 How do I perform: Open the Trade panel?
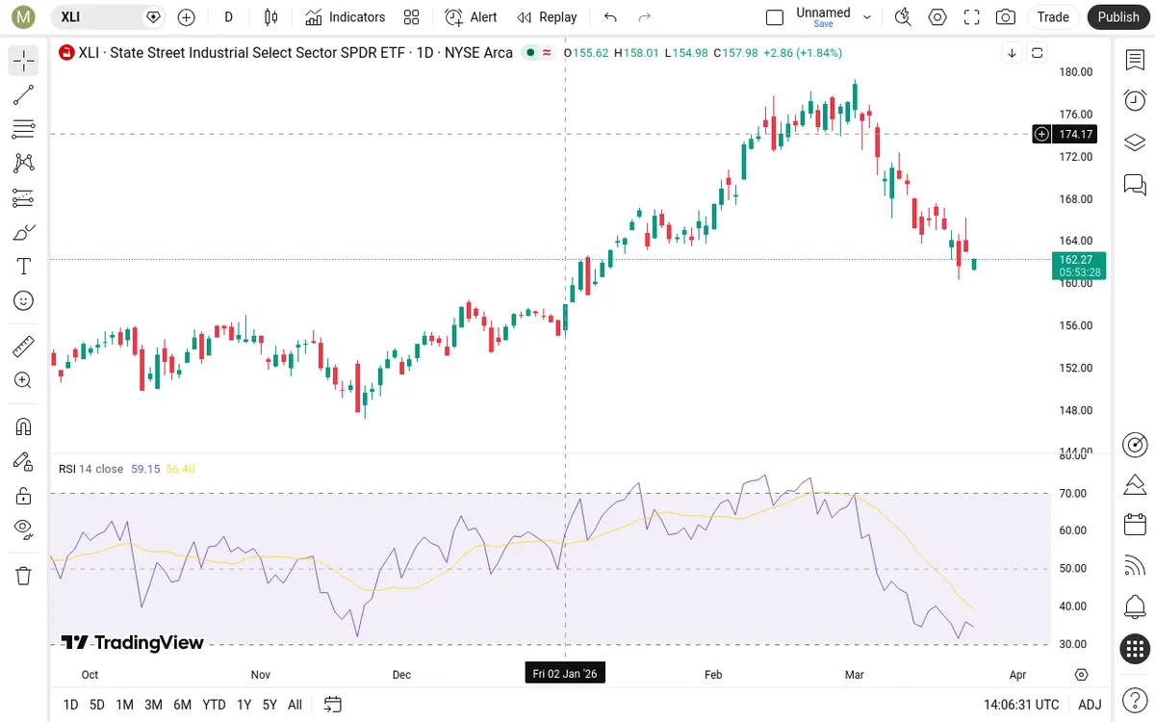[x=1053, y=16]
